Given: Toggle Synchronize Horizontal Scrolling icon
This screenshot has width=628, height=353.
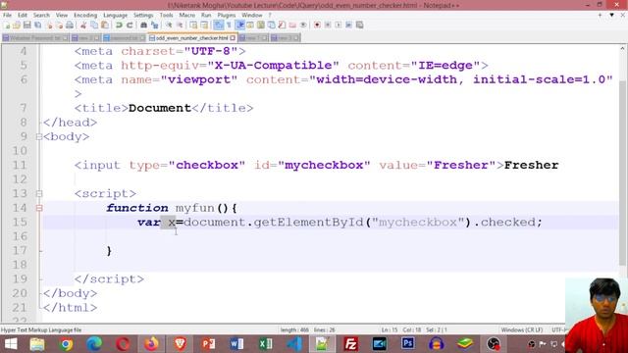Looking at the screenshot, I should pyautogui.click(x=204, y=25).
